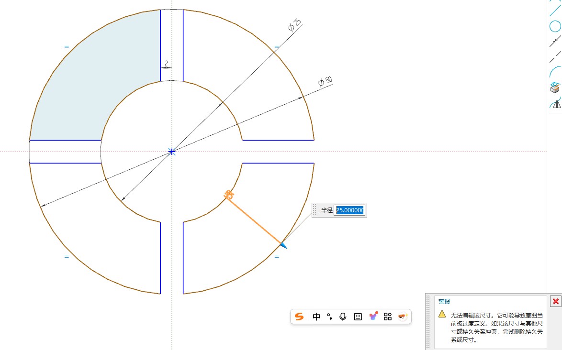Choose the dashed construction line tool
This screenshot has width=562, height=350.
[x=555, y=57]
